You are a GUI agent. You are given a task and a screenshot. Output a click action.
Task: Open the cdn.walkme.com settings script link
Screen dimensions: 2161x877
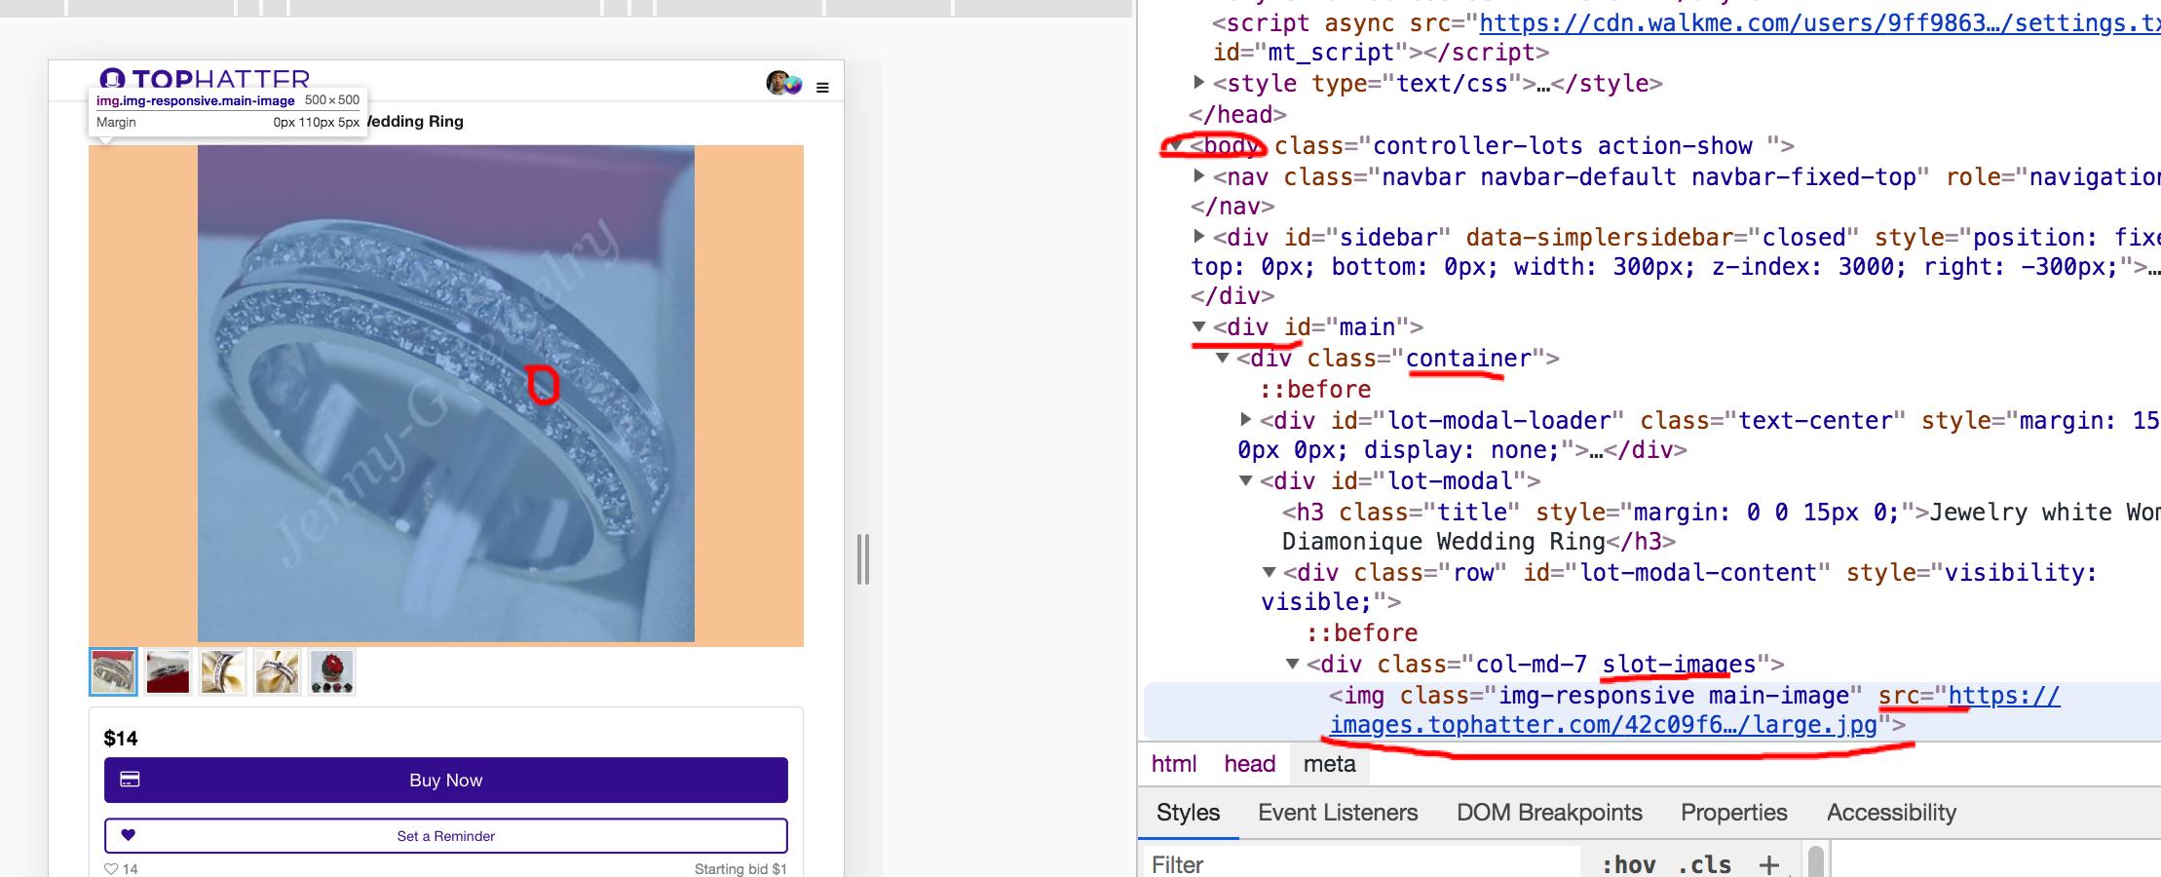point(1819,22)
